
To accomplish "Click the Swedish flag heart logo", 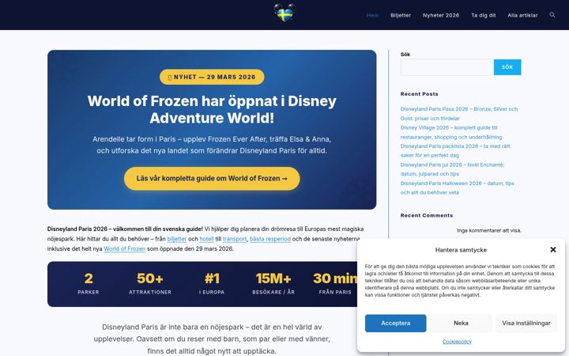I will pyautogui.click(x=284, y=13).
